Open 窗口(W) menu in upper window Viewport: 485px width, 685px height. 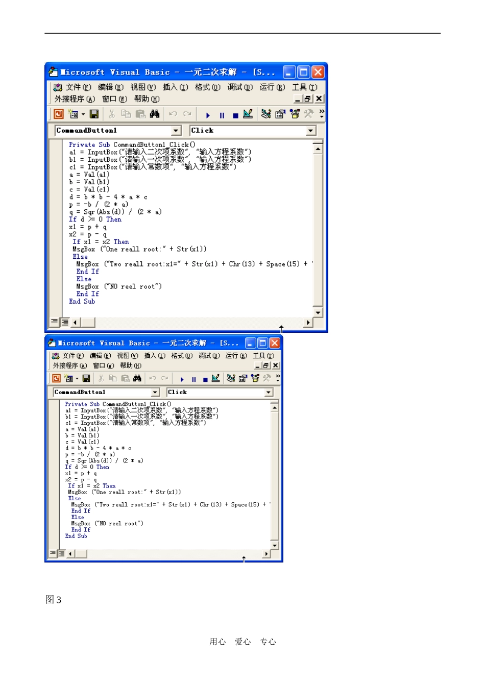[x=115, y=99]
